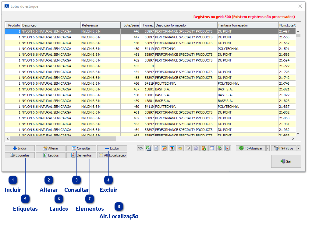Click the Sair button to exit

point(286,161)
